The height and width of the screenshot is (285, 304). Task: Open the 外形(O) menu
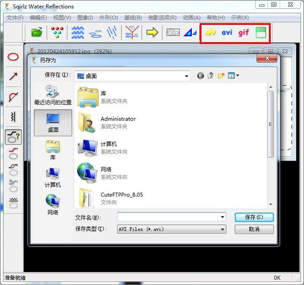coord(109,18)
